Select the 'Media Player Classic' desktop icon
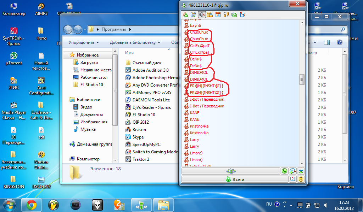Screen dimensions: 363x212 (14, 111)
